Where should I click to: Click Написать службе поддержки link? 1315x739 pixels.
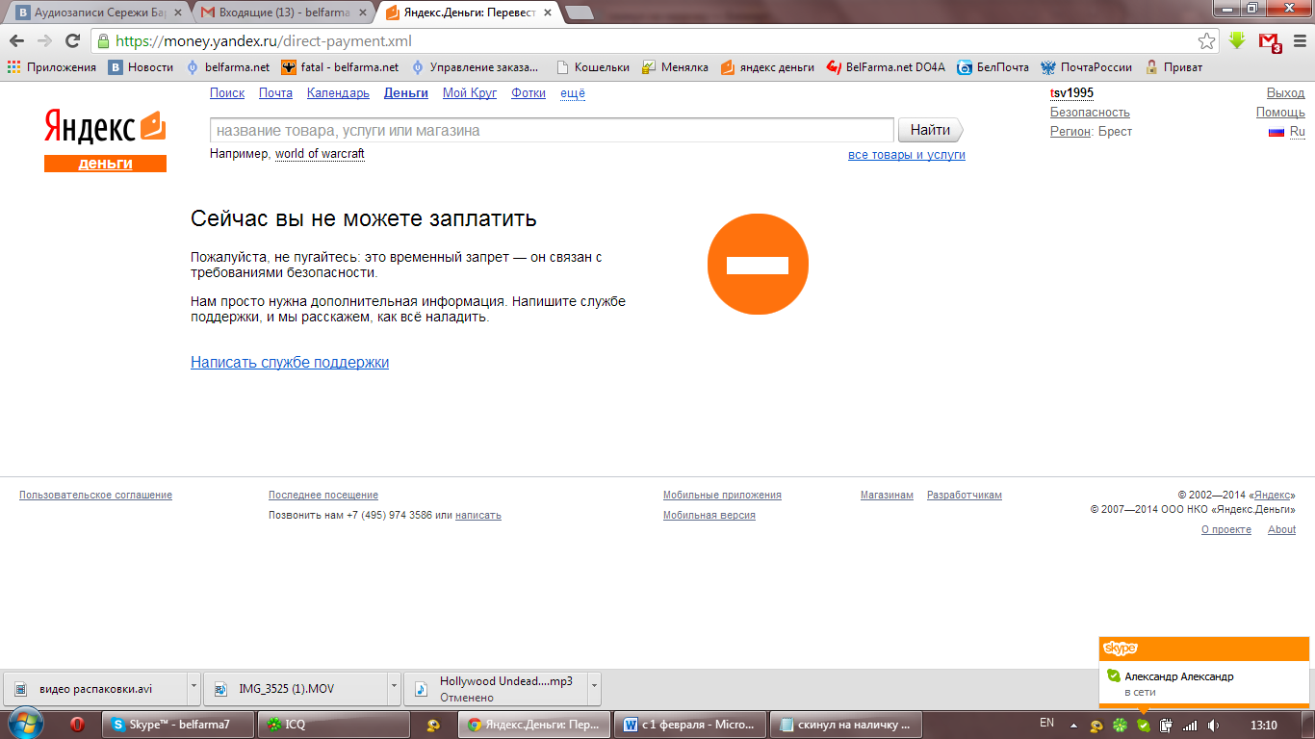(290, 363)
